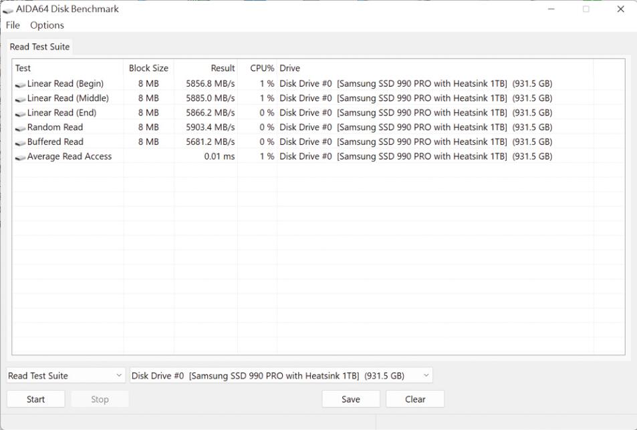Click the CPU% column header
This screenshot has width=637, height=430.
tap(257, 68)
